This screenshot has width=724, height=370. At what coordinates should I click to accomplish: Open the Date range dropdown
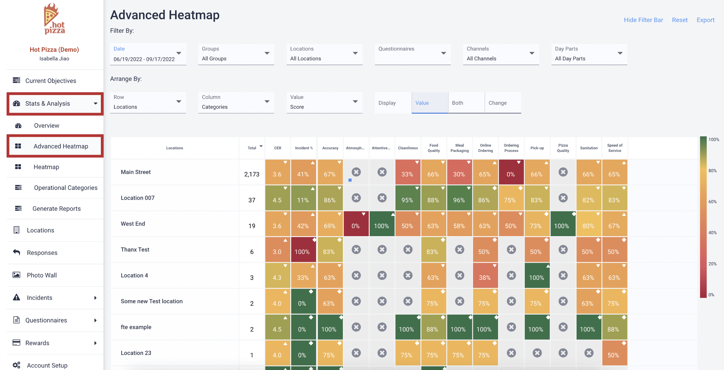[x=148, y=54]
